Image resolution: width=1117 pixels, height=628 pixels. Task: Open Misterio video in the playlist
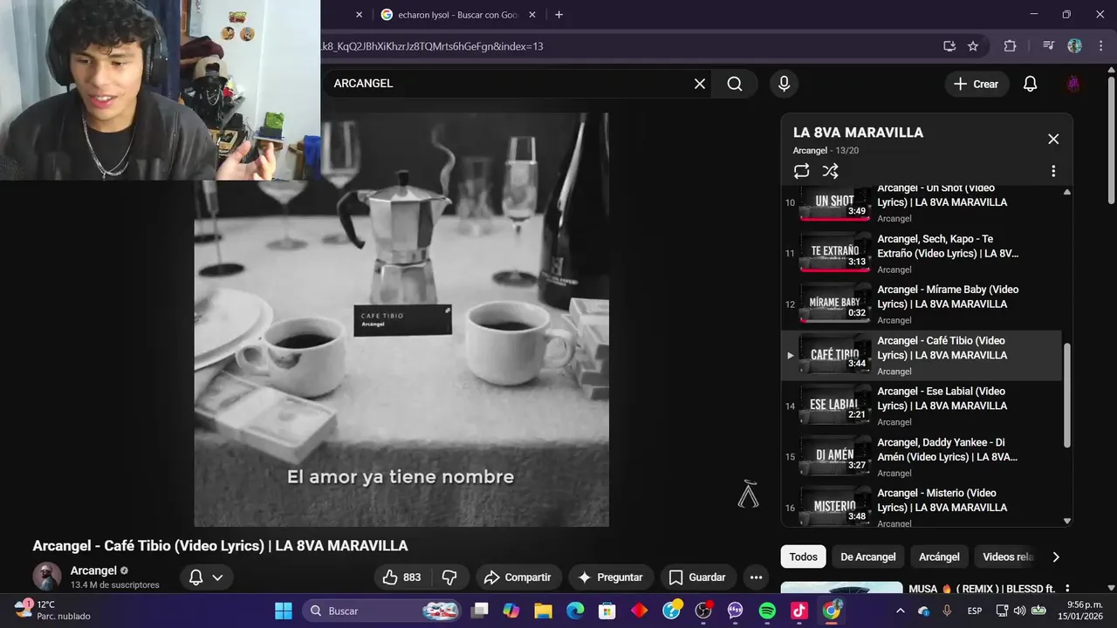pos(921,506)
